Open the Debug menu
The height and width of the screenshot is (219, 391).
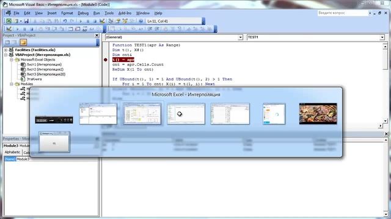click(83, 13)
